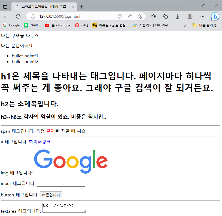Click the 나는 문단이에요 paragraph
The height and width of the screenshot is (216, 222).
[17, 46]
